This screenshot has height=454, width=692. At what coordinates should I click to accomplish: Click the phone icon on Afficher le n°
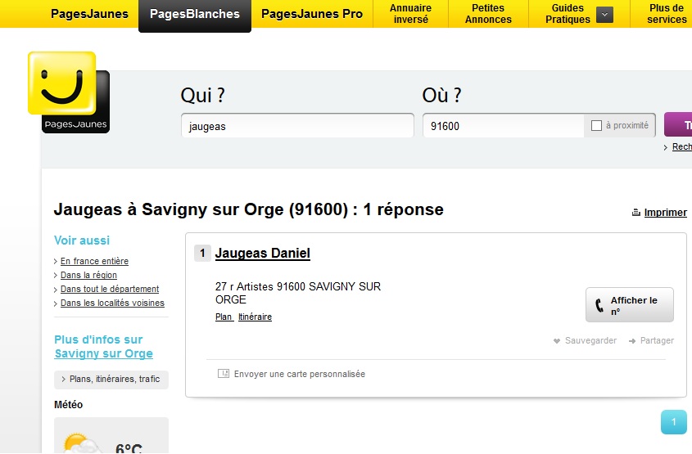pos(599,306)
